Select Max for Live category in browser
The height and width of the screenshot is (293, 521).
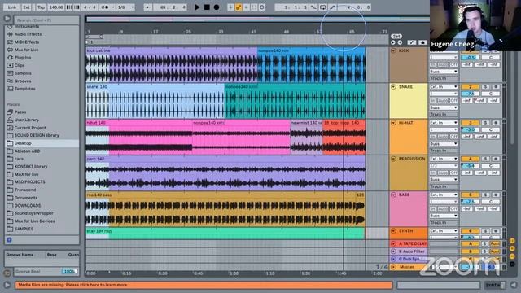coord(26,50)
